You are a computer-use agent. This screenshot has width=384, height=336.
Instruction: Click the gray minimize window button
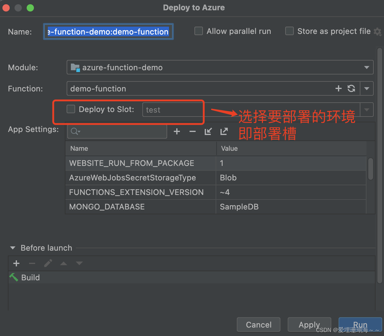(18, 8)
